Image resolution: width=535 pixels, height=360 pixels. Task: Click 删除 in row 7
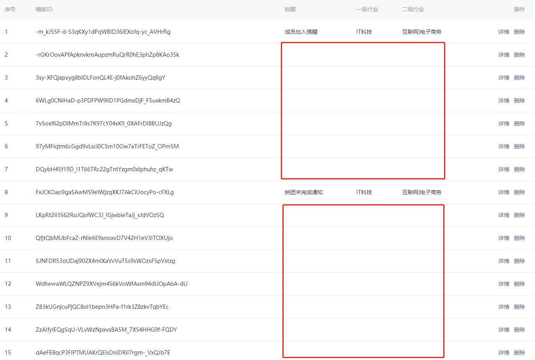[x=519, y=169]
